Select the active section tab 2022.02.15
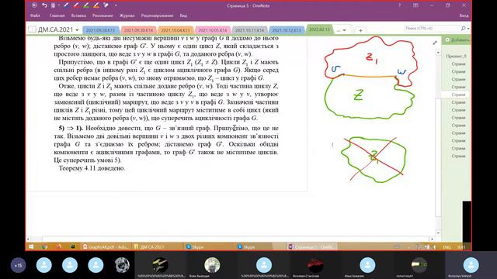The image size is (497, 279). (x=319, y=29)
